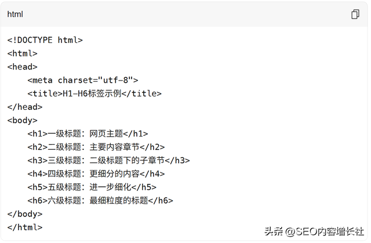Viewport: 371px width, 243px height.
Task: Click the meta charset line
Action: tap(83, 80)
